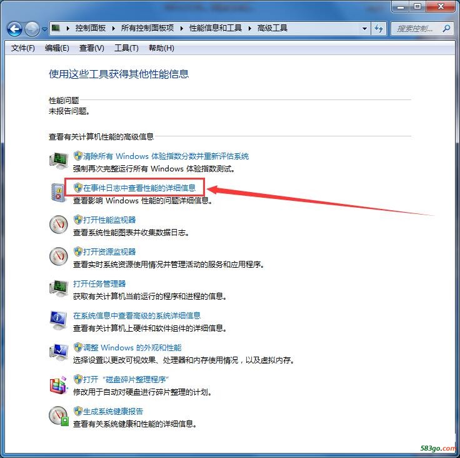Click the description 查看影响 Windows 性能的问题详细信息。
Image resolution: width=460 pixels, height=458 pixels.
[x=142, y=201]
